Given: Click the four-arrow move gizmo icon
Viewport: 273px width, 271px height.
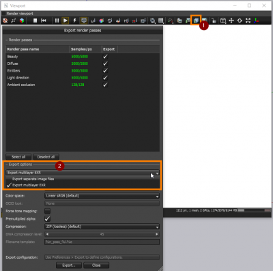Looking at the screenshot, I should click(x=231, y=20).
